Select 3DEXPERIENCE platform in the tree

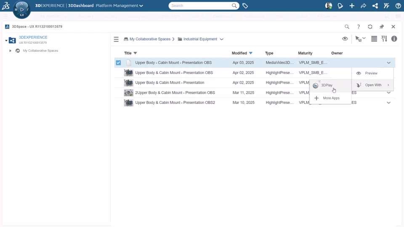pyautogui.click(x=33, y=37)
